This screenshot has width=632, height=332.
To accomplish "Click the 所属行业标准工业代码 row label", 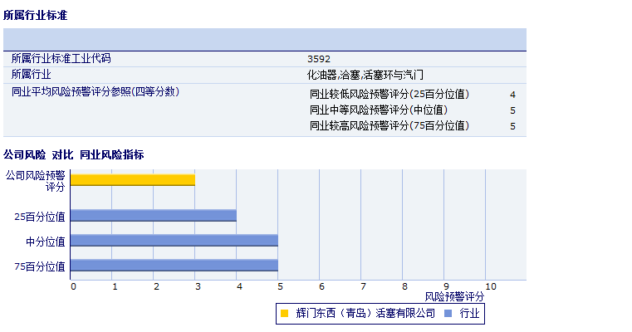I will [61, 59].
